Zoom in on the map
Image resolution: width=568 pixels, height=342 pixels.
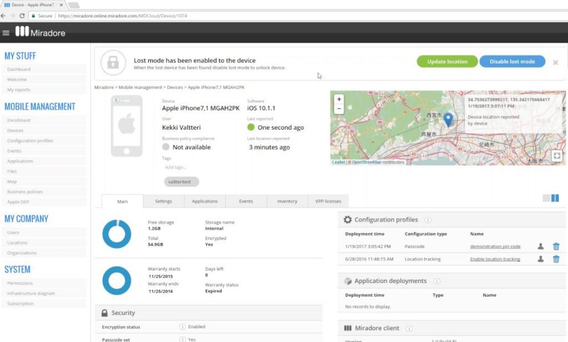[x=339, y=99]
